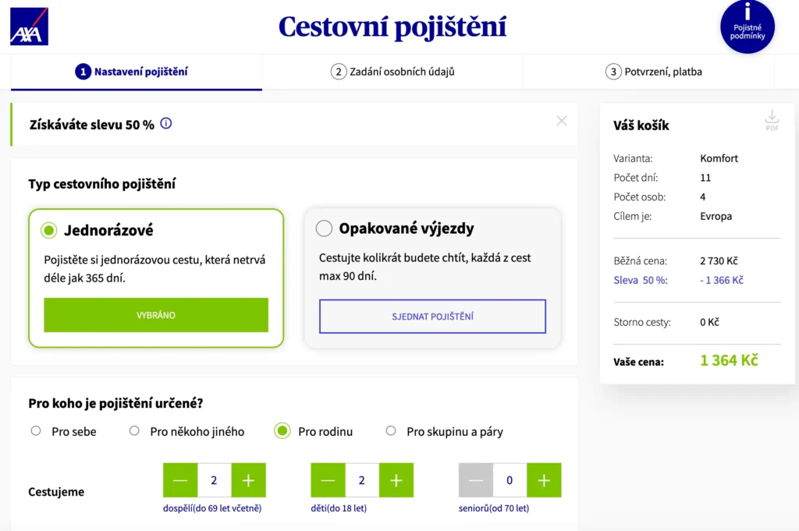Decrease the number of adults with minus
The height and width of the screenshot is (531, 799).
(x=180, y=480)
